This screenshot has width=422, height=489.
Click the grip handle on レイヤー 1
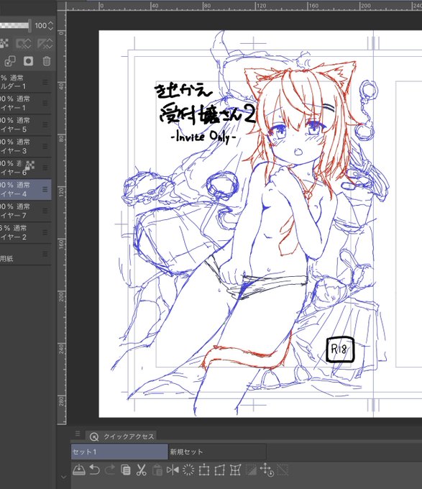45,104
